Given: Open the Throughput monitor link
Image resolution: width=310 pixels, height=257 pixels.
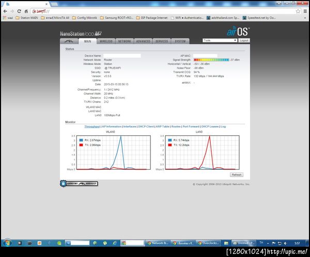Looking at the screenshot, I should click(92, 126).
